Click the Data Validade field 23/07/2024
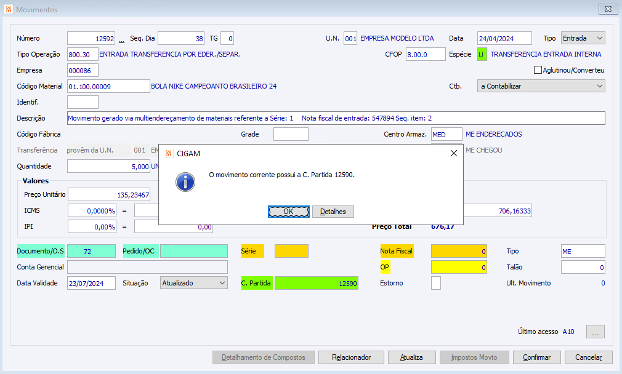 [x=91, y=283]
